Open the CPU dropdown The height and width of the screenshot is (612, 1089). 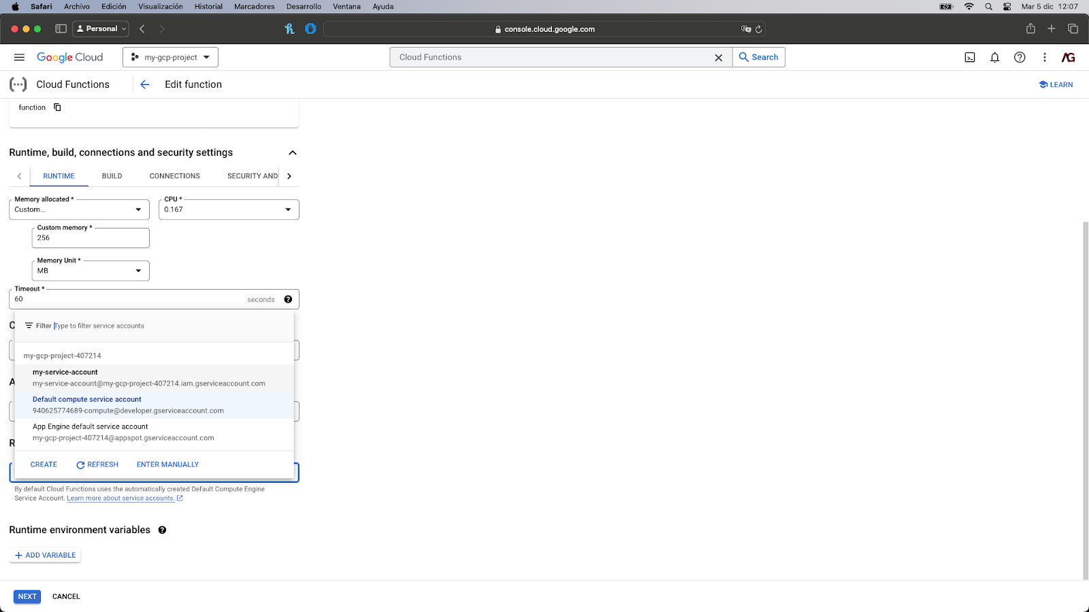(x=228, y=209)
